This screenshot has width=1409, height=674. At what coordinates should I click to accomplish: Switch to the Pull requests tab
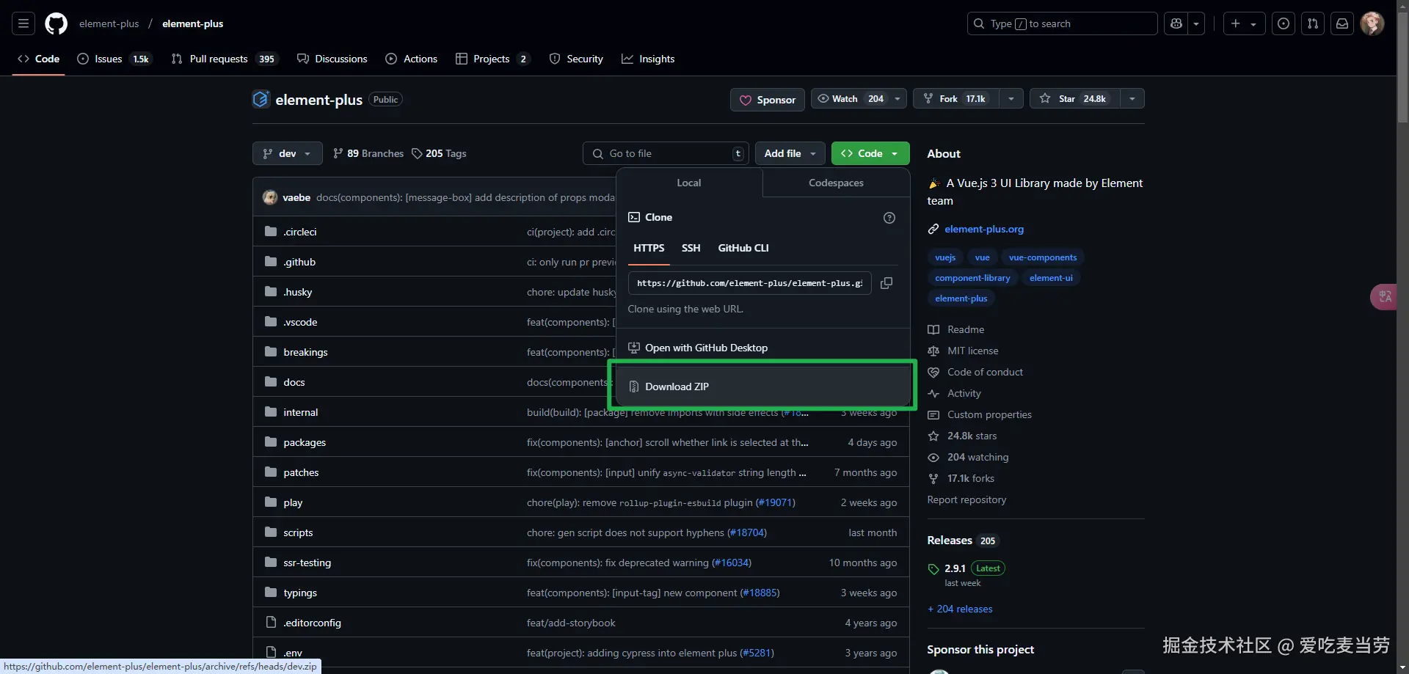click(225, 59)
